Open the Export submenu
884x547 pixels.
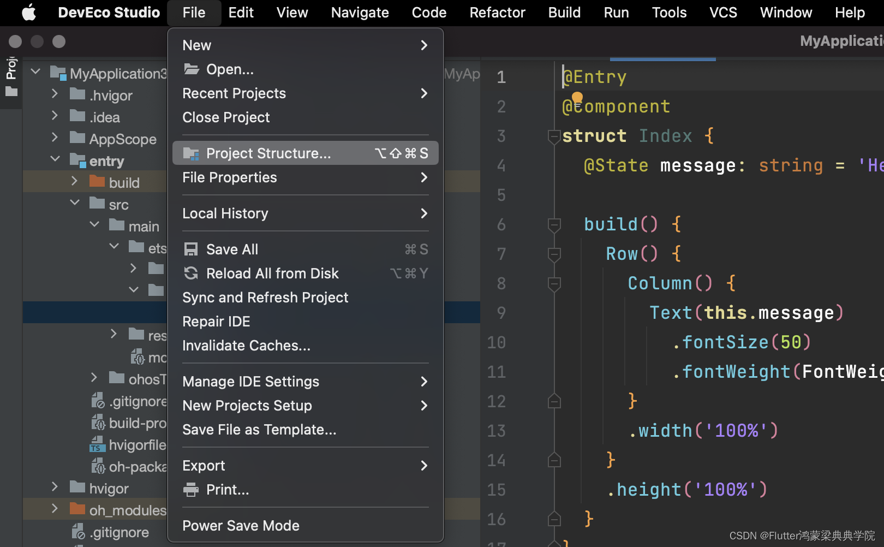point(306,466)
